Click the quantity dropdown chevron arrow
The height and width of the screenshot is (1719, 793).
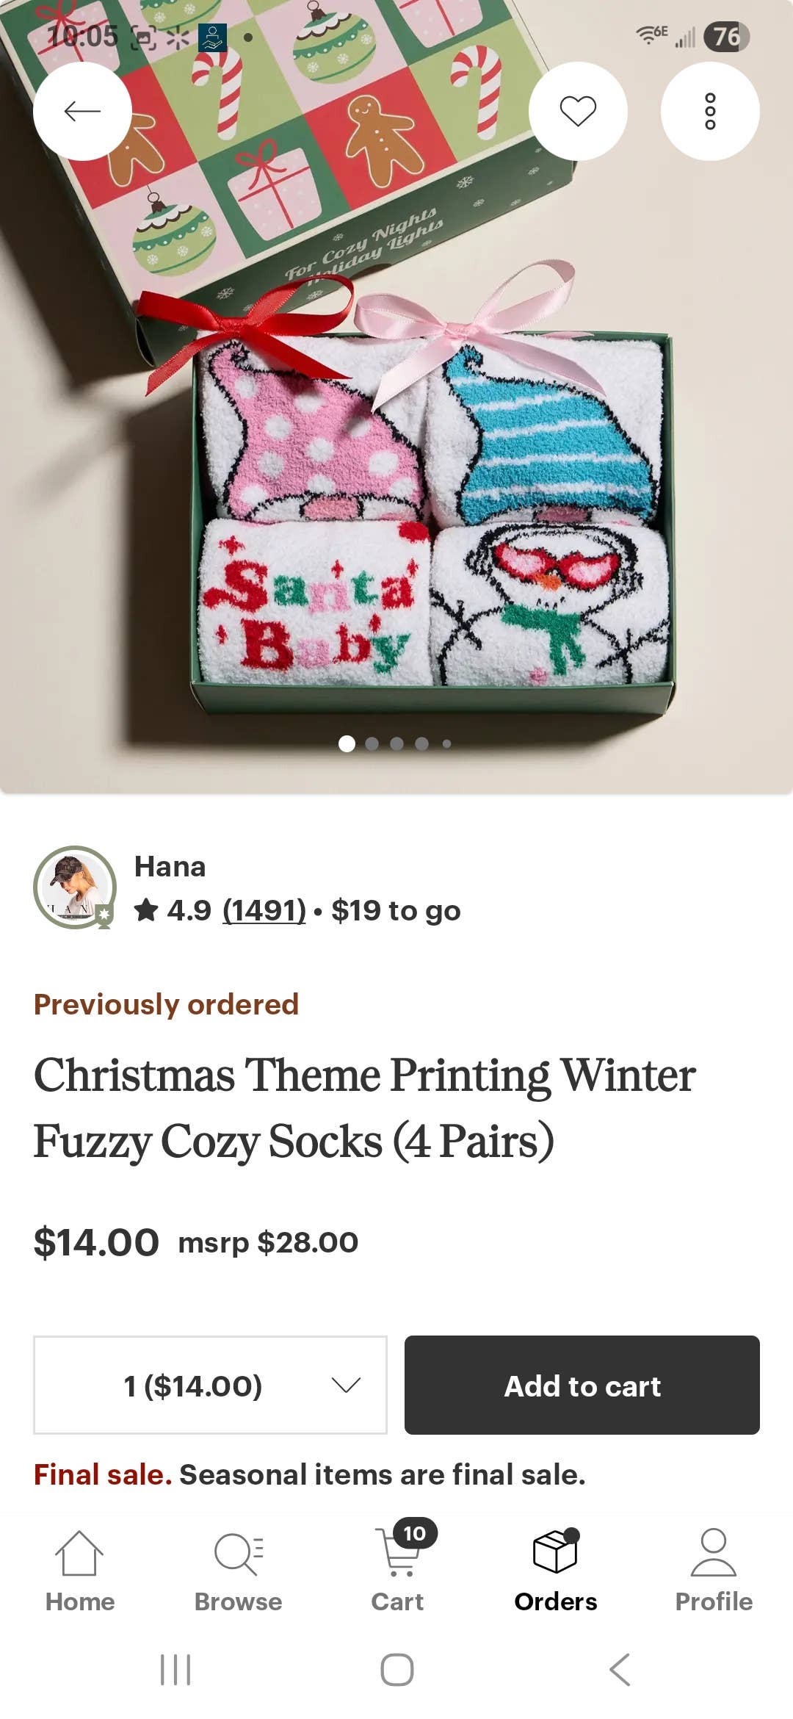click(x=346, y=1385)
